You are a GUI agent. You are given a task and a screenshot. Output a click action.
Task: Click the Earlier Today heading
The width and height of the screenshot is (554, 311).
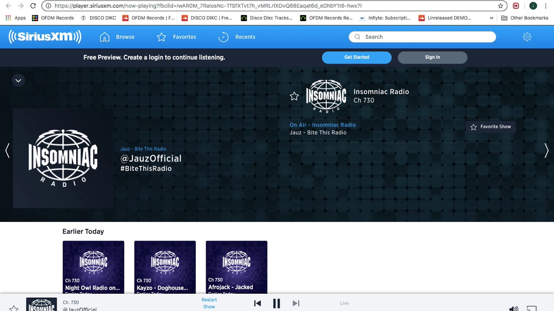83,232
